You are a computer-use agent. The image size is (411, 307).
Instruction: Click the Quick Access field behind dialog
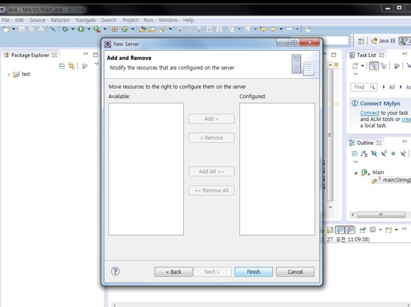click(335, 41)
